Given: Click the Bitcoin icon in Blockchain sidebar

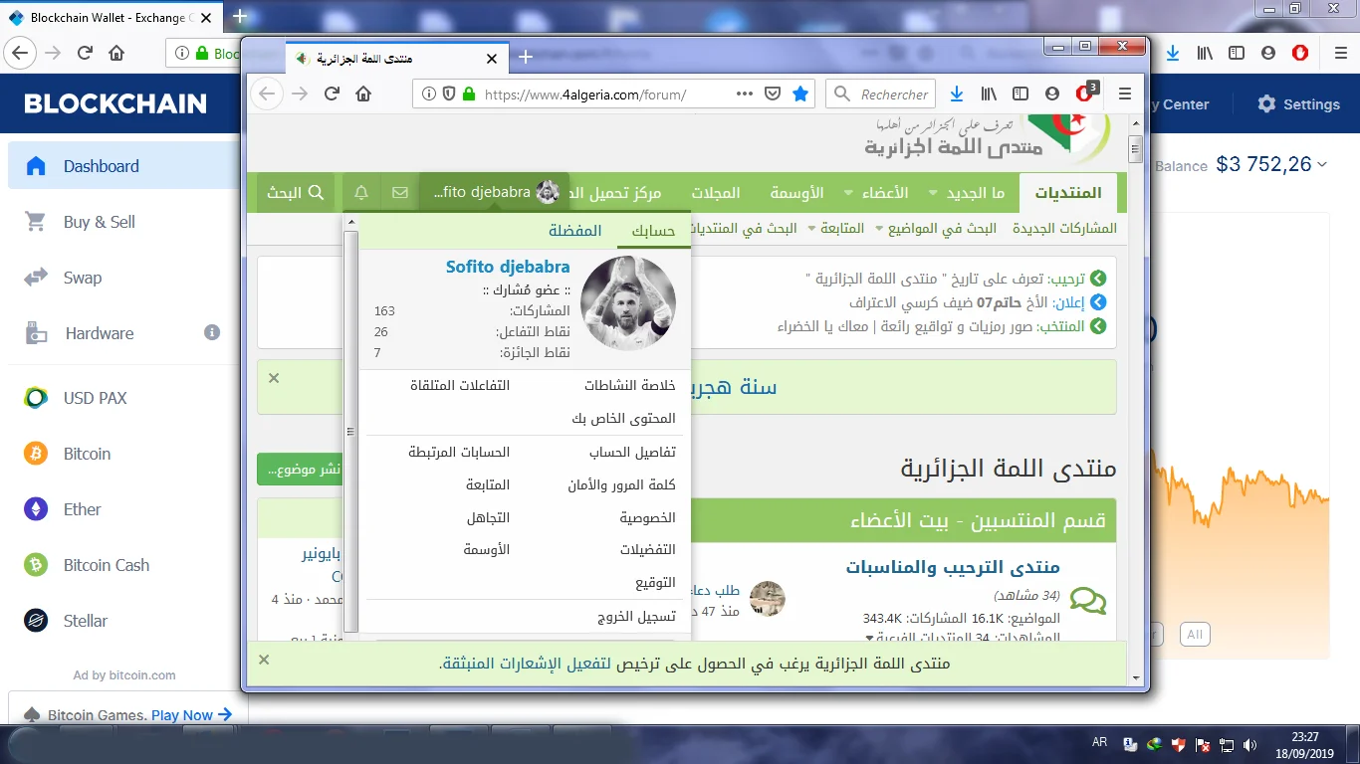Looking at the screenshot, I should tap(36, 454).
